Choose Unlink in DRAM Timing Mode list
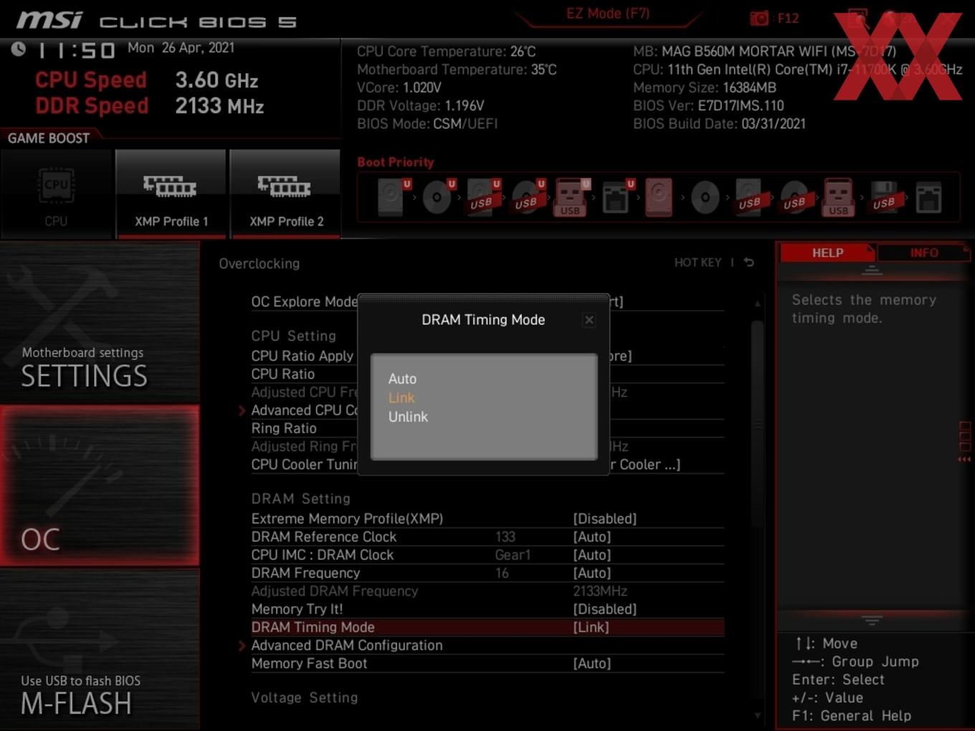This screenshot has width=975, height=731. point(408,416)
